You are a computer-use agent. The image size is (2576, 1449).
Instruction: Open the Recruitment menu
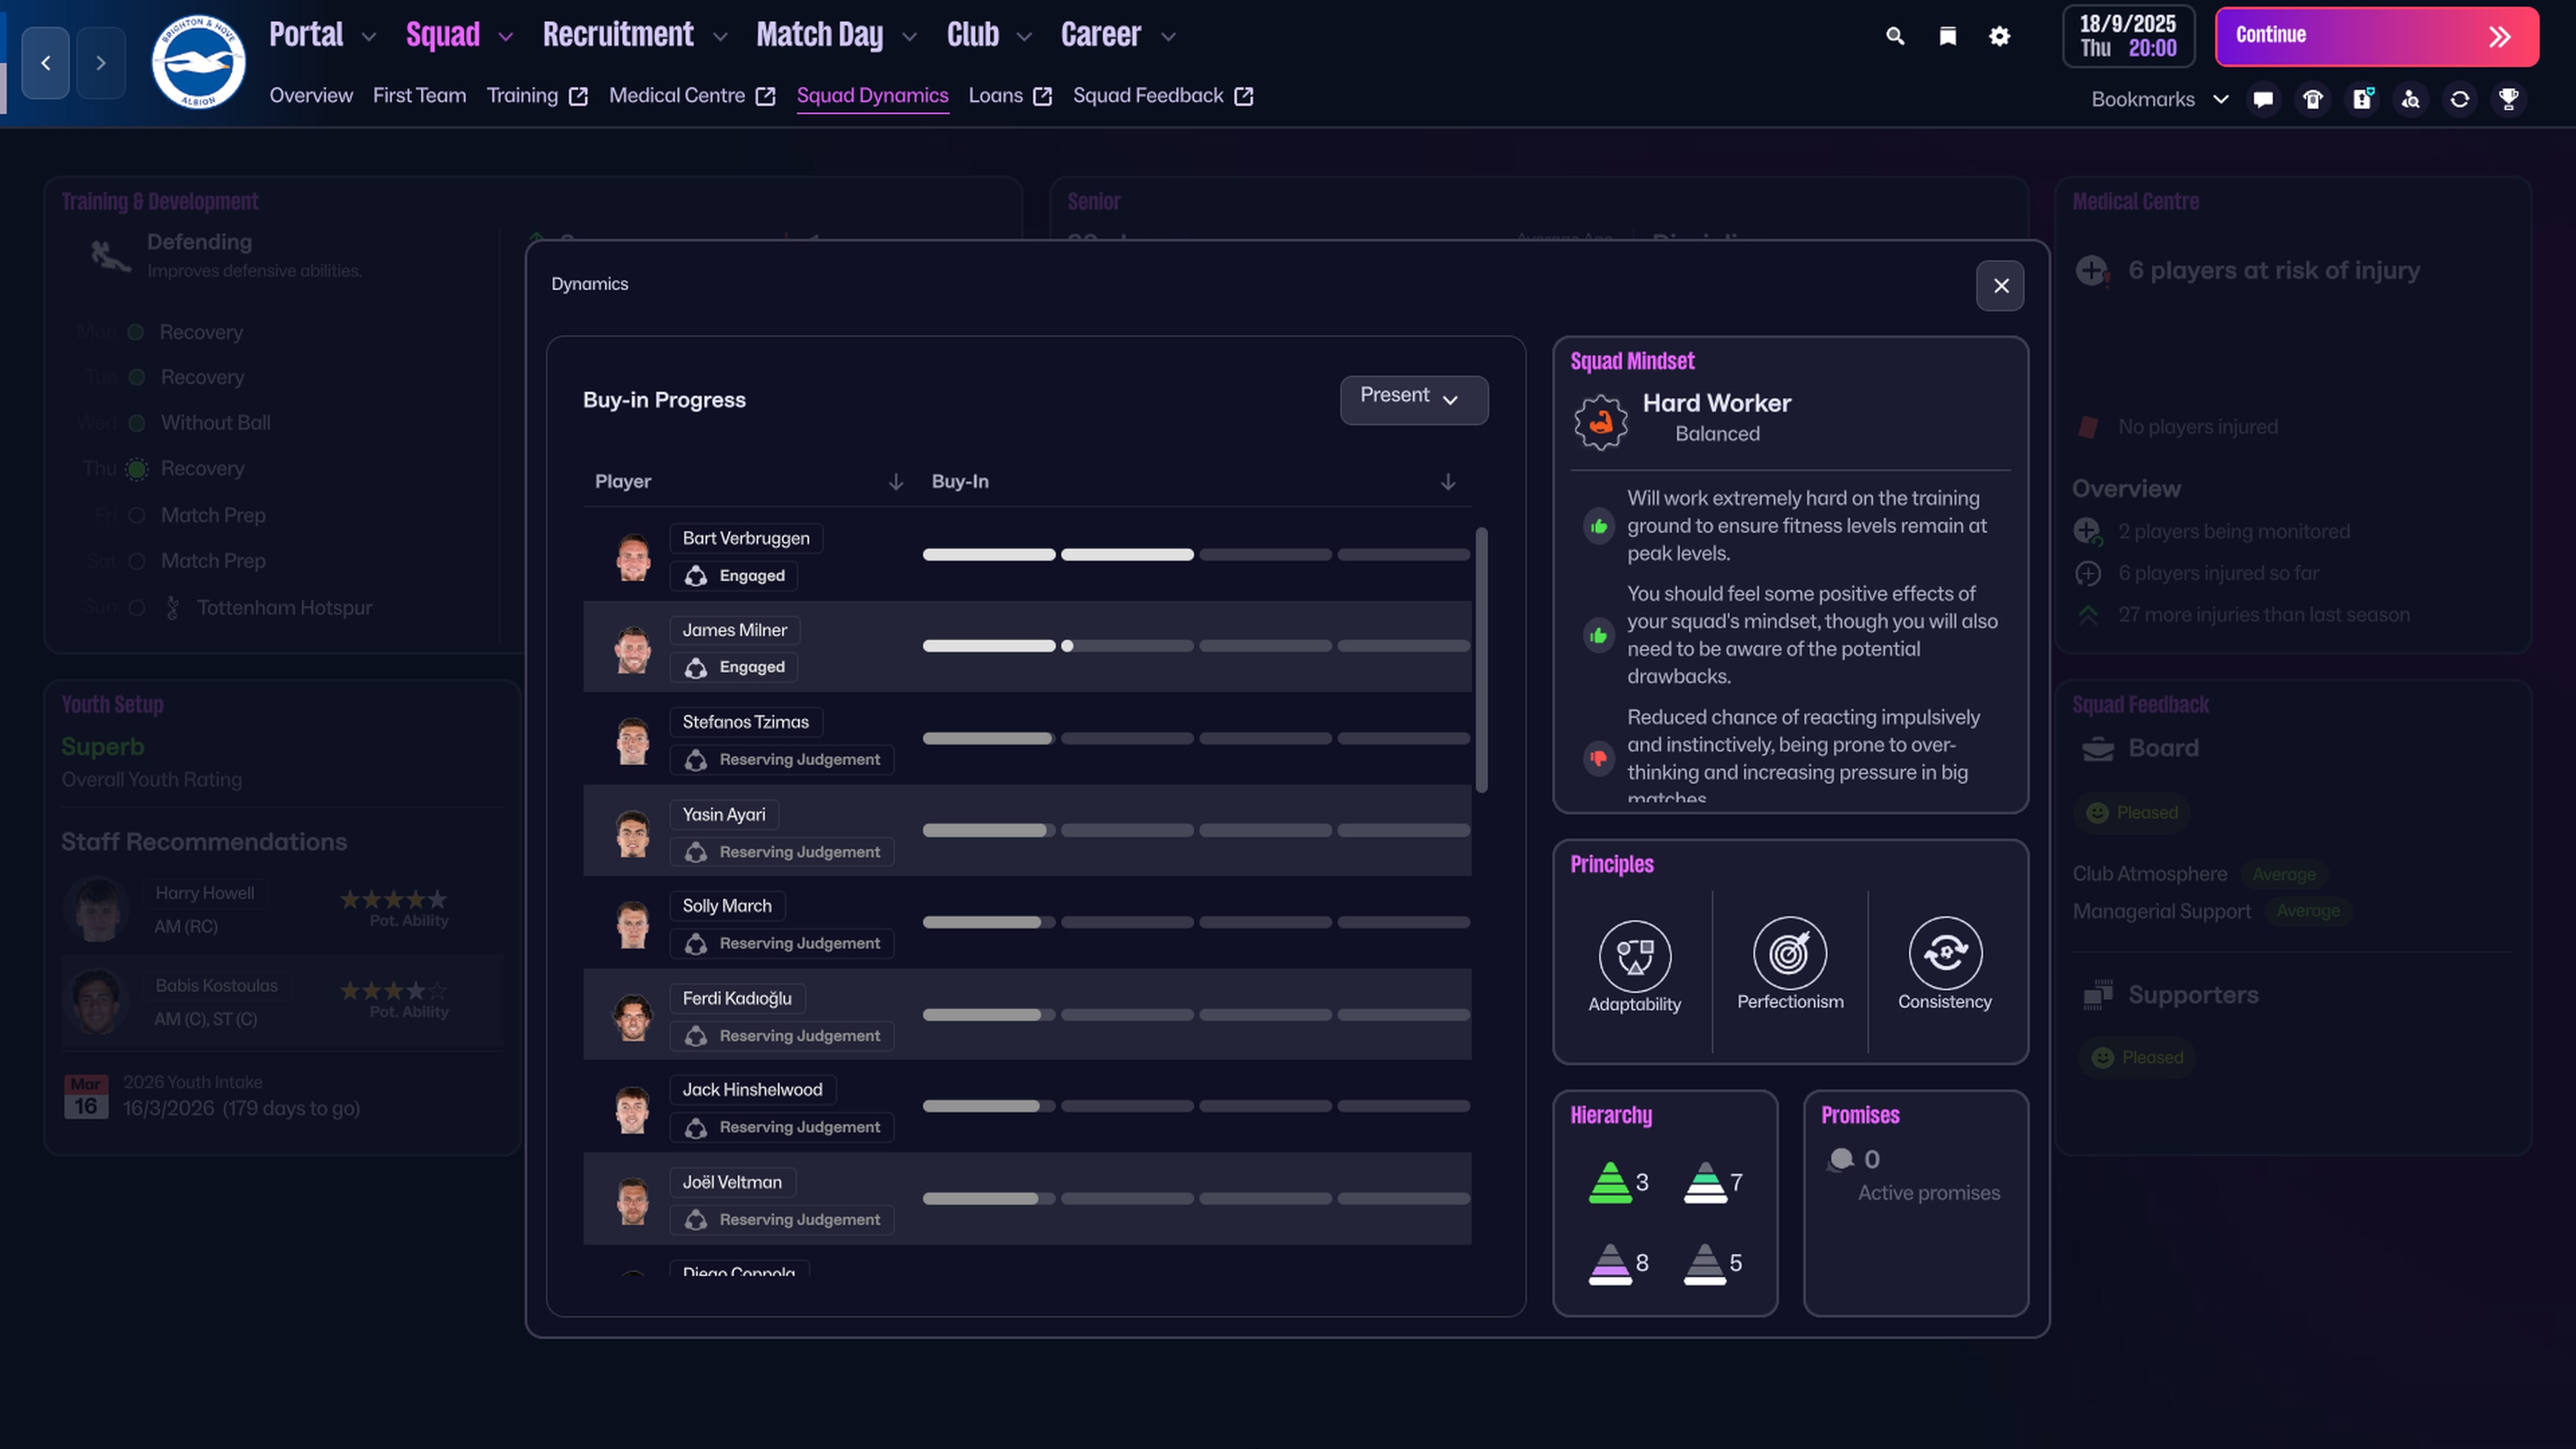(618, 33)
